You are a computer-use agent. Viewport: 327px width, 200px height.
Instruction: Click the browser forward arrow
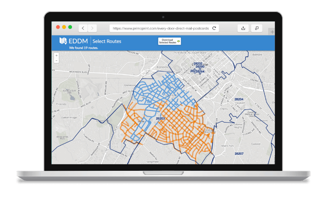coord(92,28)
